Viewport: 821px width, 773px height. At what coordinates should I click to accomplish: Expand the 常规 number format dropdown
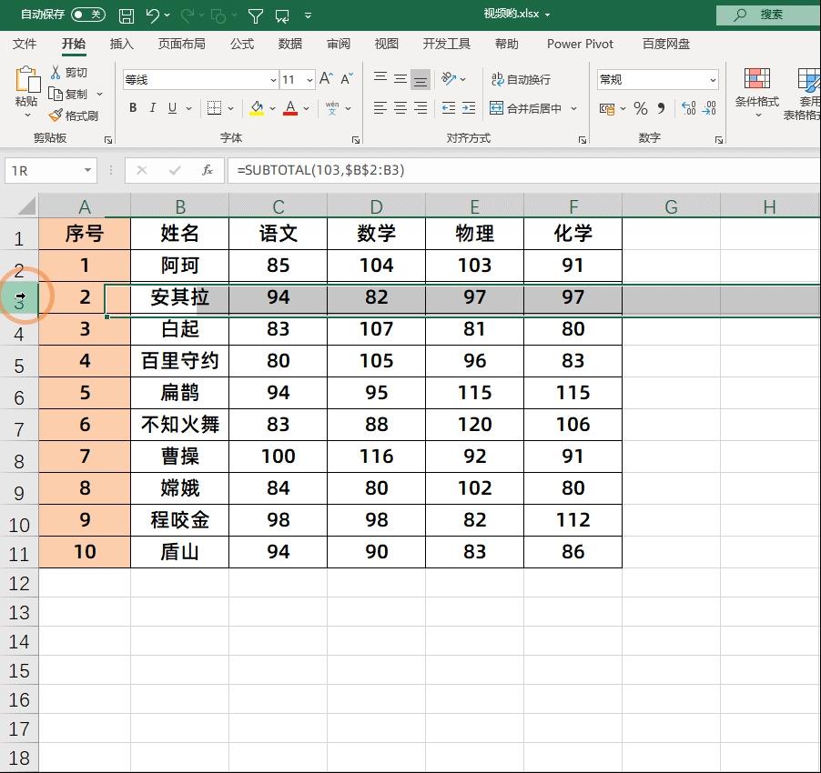pos(712,78)
